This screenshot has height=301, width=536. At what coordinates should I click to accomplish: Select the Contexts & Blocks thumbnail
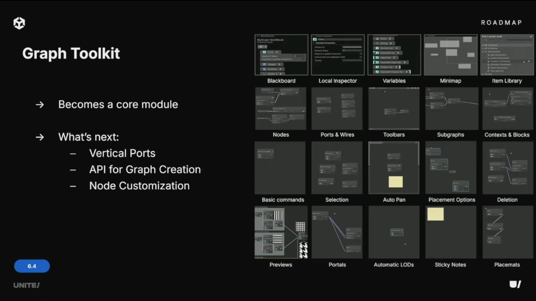[x=508, y=108]
